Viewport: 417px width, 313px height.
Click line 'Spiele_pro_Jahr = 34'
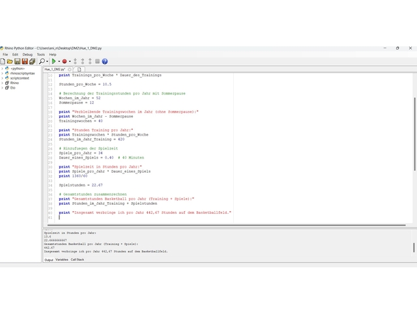(x=81, y=153)
